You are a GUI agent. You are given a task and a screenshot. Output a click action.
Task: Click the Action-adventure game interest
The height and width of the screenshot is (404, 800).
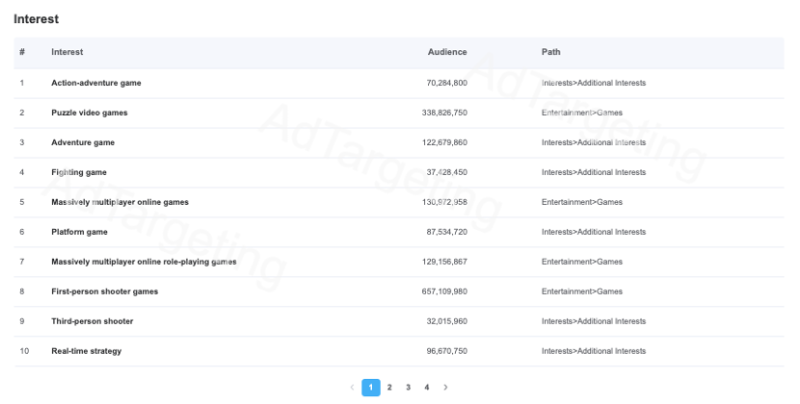[x=96, y=83]
